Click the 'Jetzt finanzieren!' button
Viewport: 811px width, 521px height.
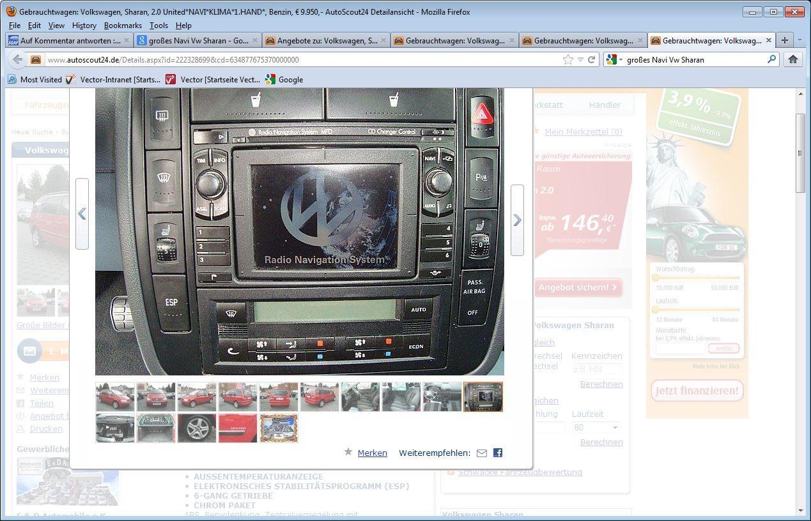[x=697, y=390]
